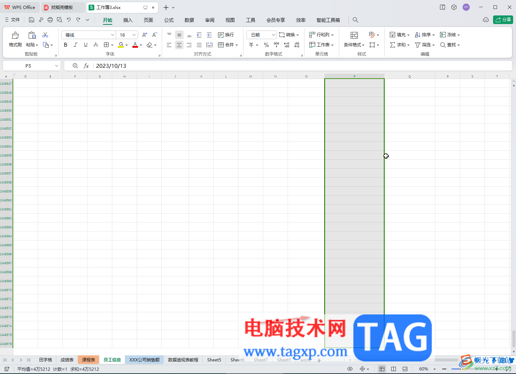Click the Undo arrow icon

click(69, 20)
